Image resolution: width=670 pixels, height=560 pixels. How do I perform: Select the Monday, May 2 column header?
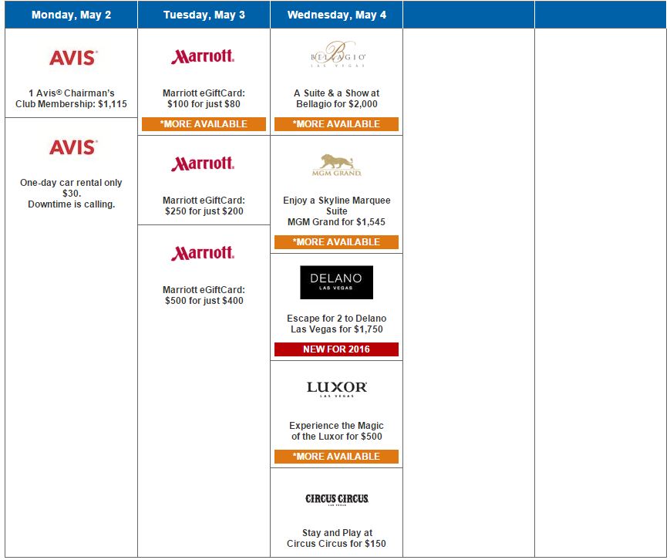click(x=71, y=15)
